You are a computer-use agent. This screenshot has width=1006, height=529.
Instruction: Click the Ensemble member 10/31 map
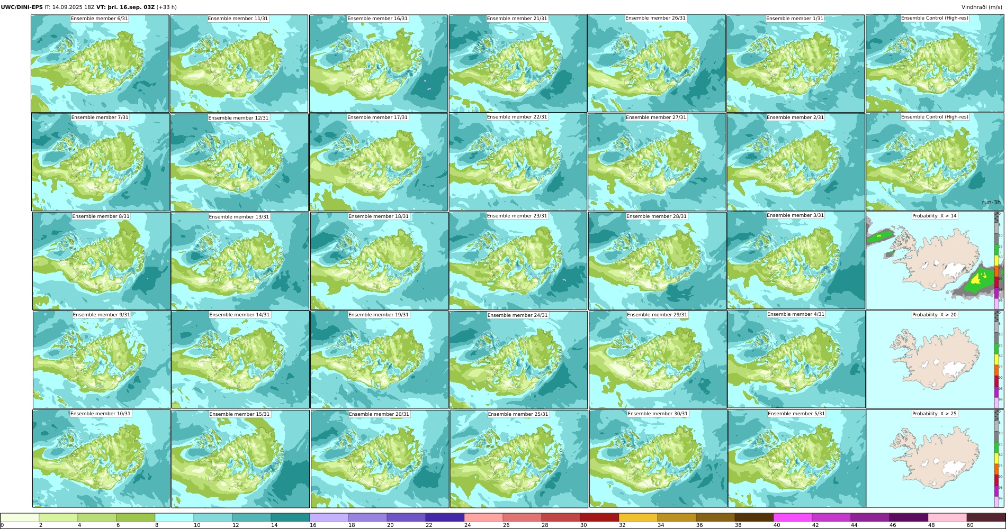click(101, 459)
